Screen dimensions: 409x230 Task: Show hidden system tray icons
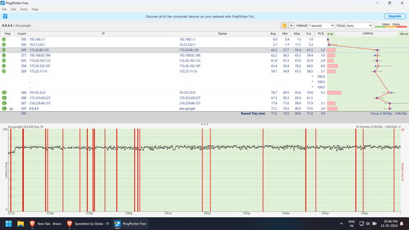341,224
